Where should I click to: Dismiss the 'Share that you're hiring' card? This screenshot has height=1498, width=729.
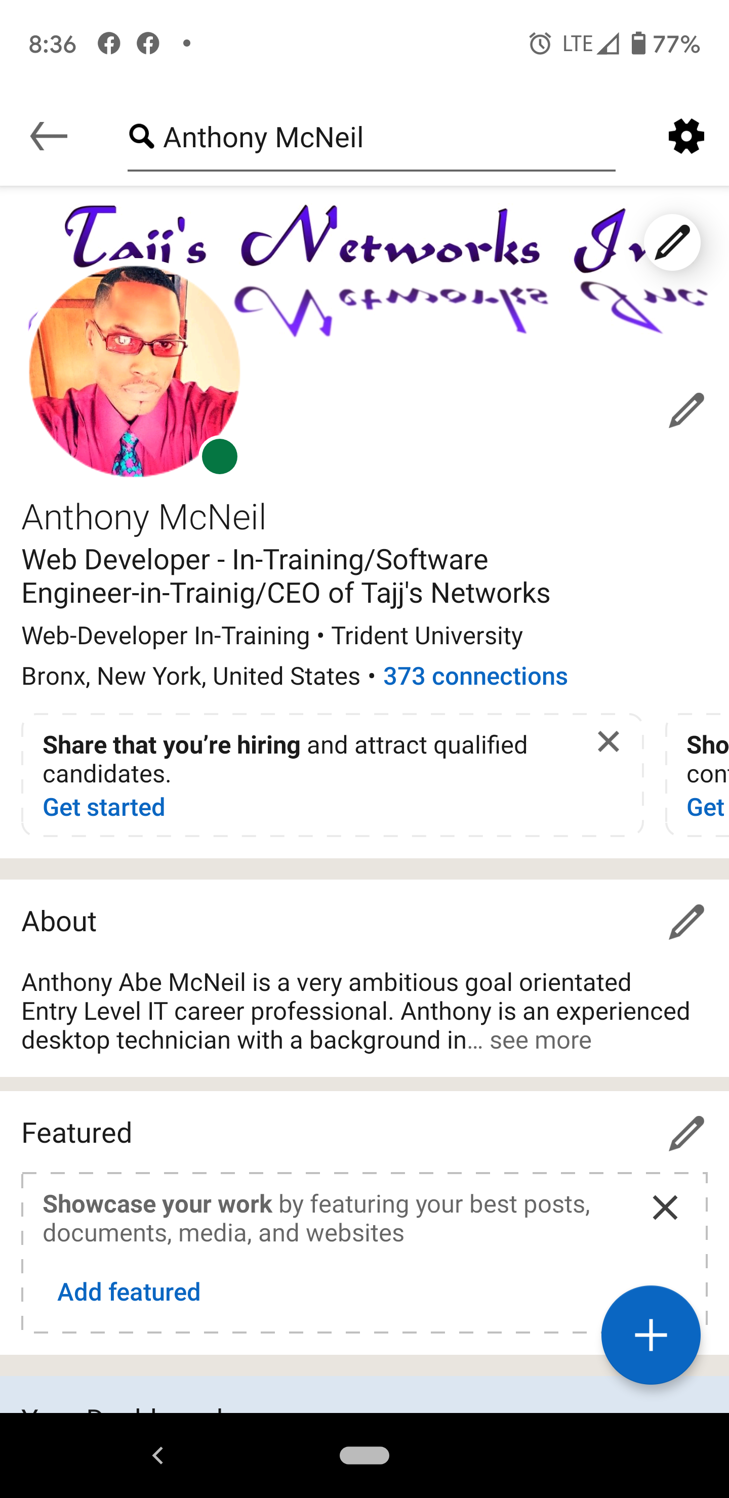tap(608, 741)
